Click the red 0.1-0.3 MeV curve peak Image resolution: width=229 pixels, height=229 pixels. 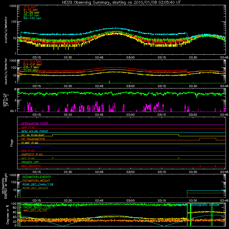[x=115, y=68]
